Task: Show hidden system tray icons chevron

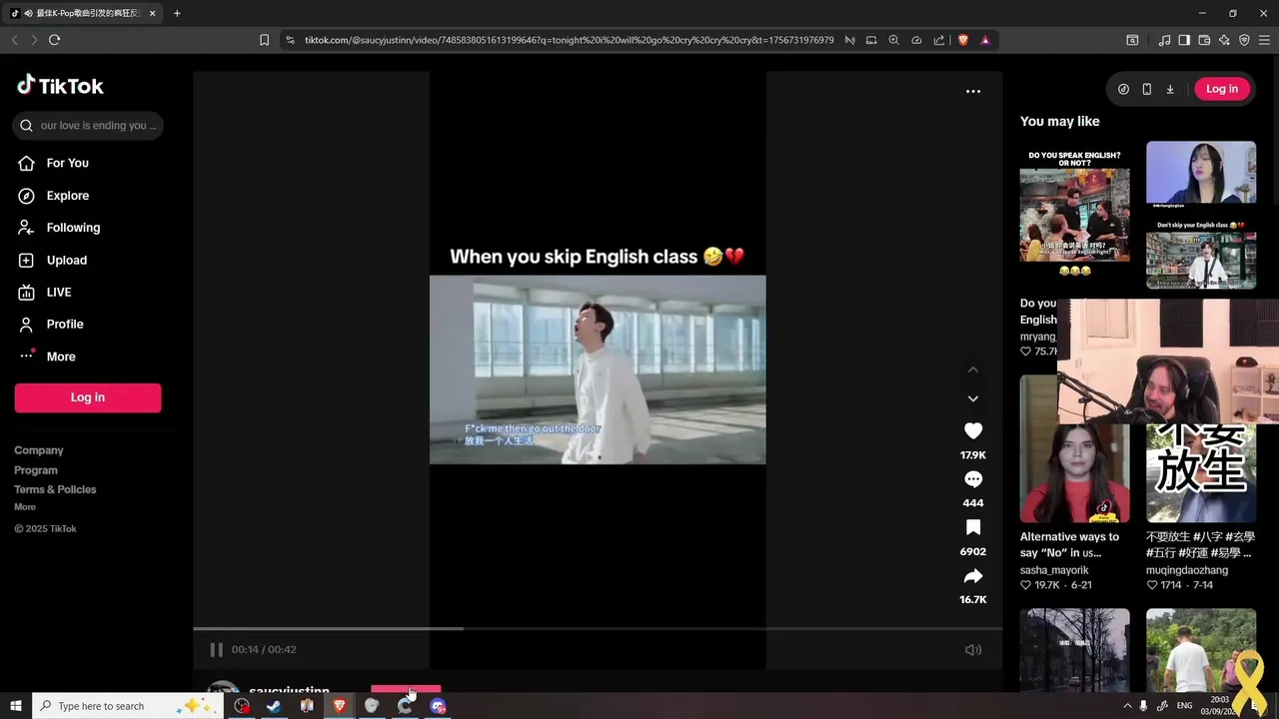Action: pyautogui.click(x=1127, y=706)
